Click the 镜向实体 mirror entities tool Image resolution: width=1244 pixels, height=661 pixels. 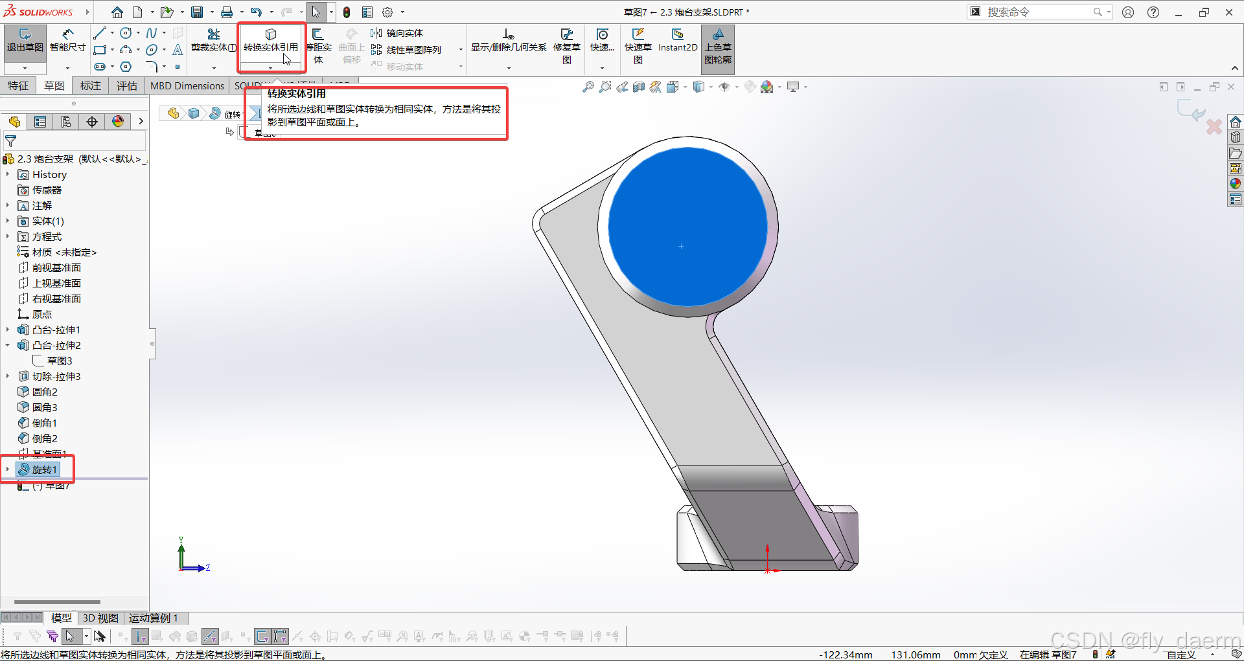[x=397, y=33]
